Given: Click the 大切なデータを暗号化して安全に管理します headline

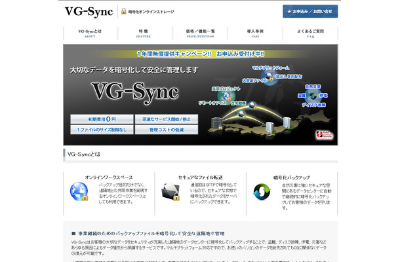Looking at the screenshot, I should [134, 70].
